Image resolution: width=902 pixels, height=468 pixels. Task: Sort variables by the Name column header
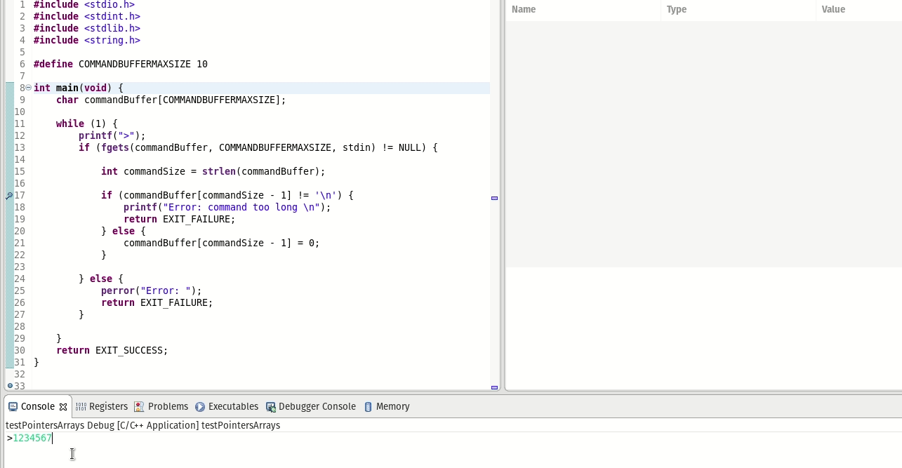(x=583, y=9)
